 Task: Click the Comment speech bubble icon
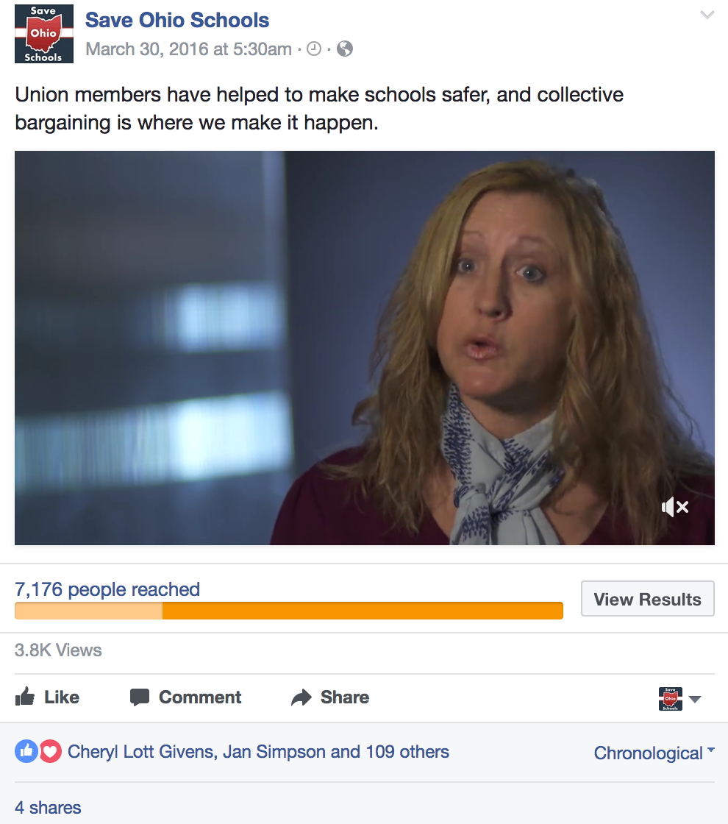(x=140, y=697)
